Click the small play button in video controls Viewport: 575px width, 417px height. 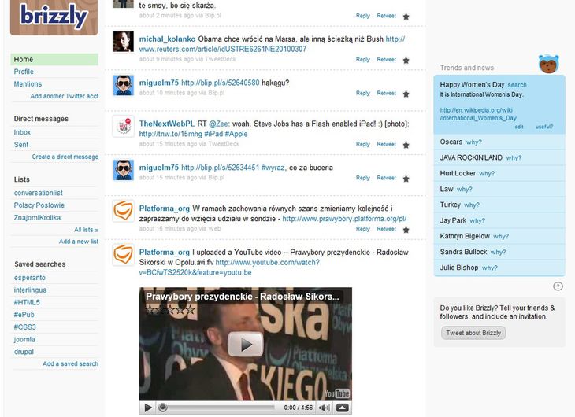(x=148, y=408)
